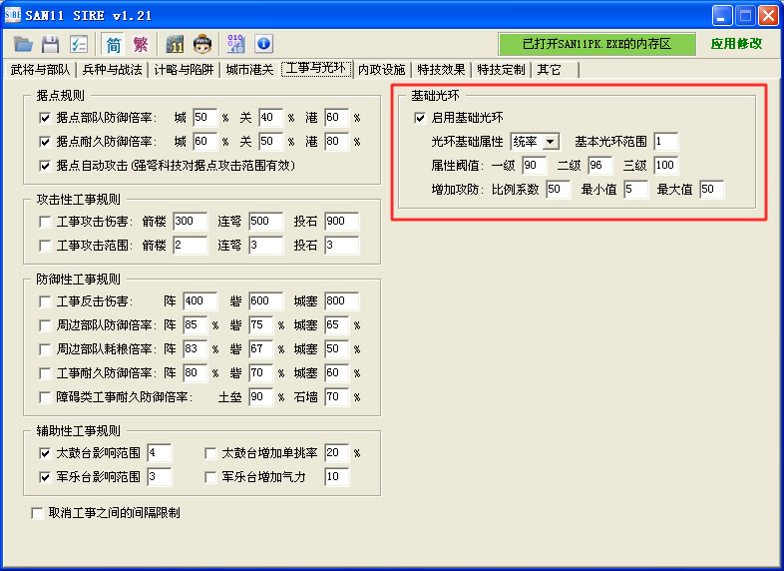Screen dimensions: 784x571
Task: Click the 应用修改 button
Action: pos(736,44)
